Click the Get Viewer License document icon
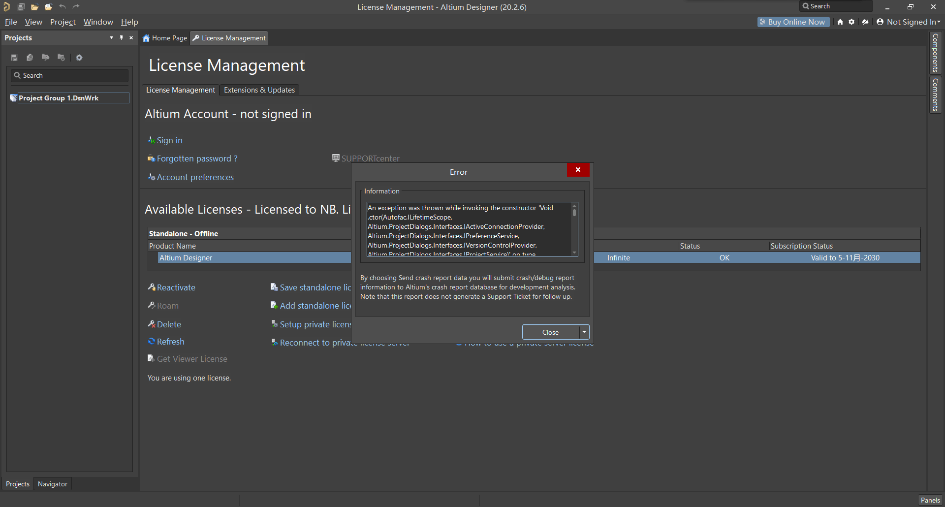 [x=151, y=358]
